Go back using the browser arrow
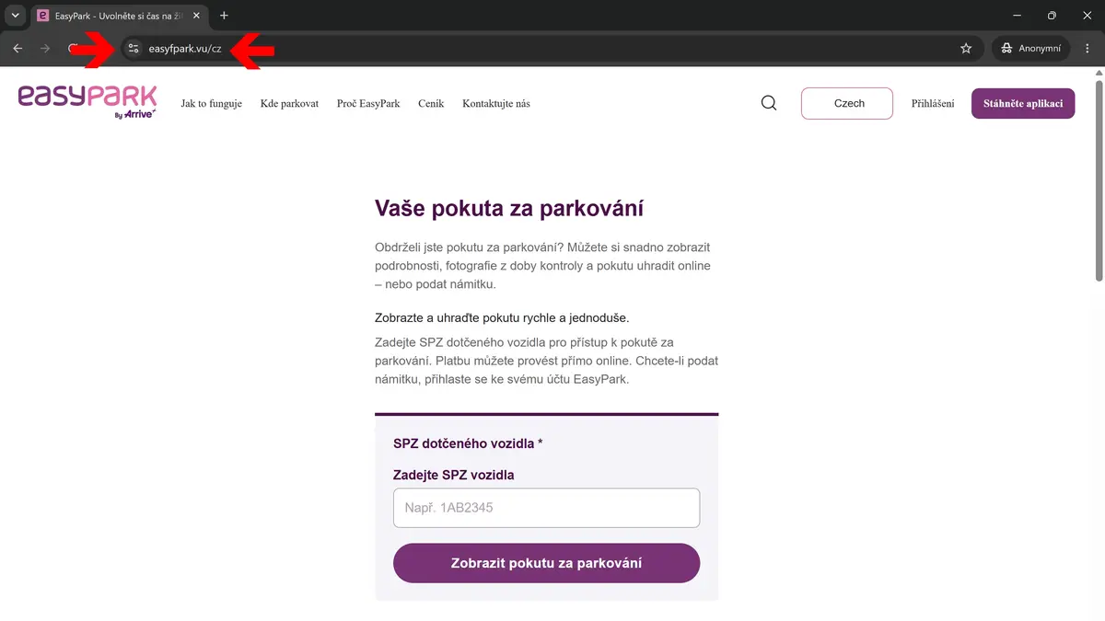Viewport: 1105px width, 621px height. (17, 49)
